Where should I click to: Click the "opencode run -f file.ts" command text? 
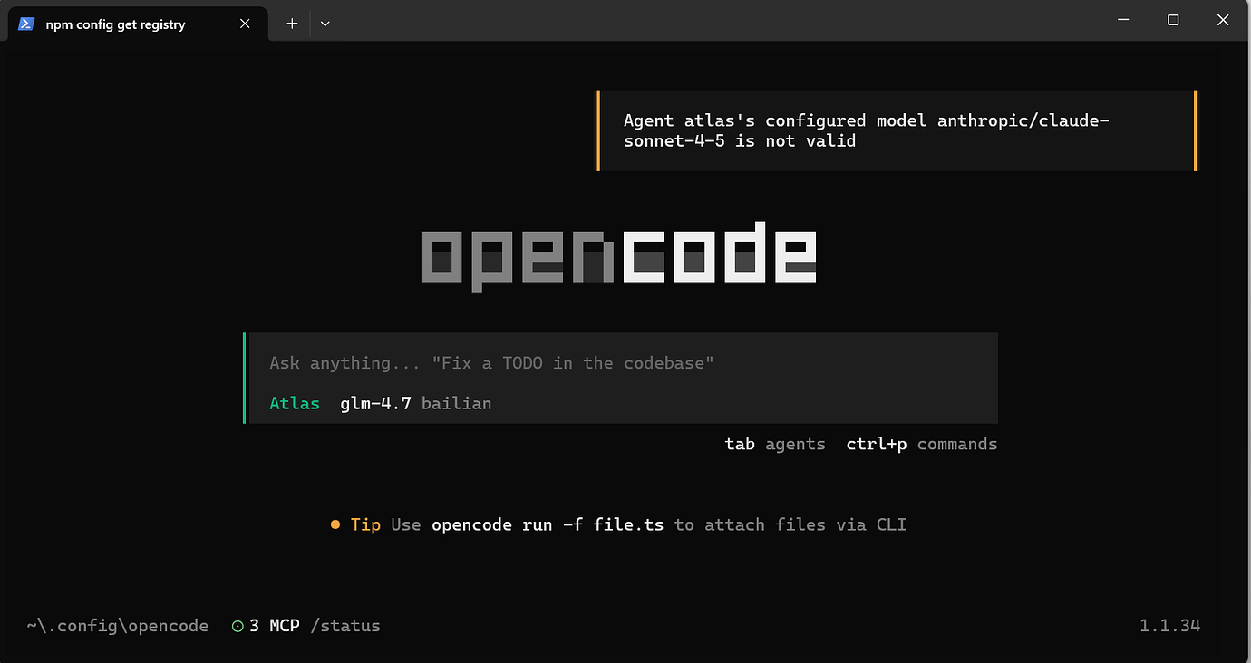coord(548,524)
